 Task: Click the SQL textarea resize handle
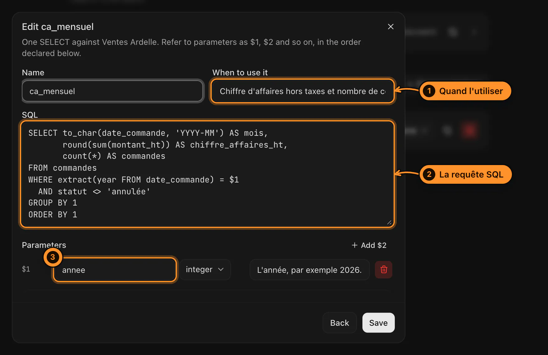pos(389,222)
